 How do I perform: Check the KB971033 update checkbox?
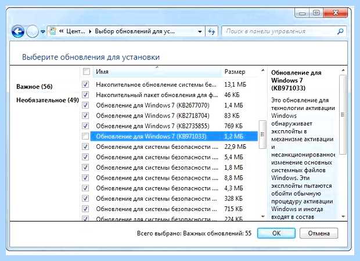coord(85,136)
